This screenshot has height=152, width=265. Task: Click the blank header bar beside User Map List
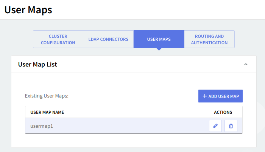click(151, 65)
